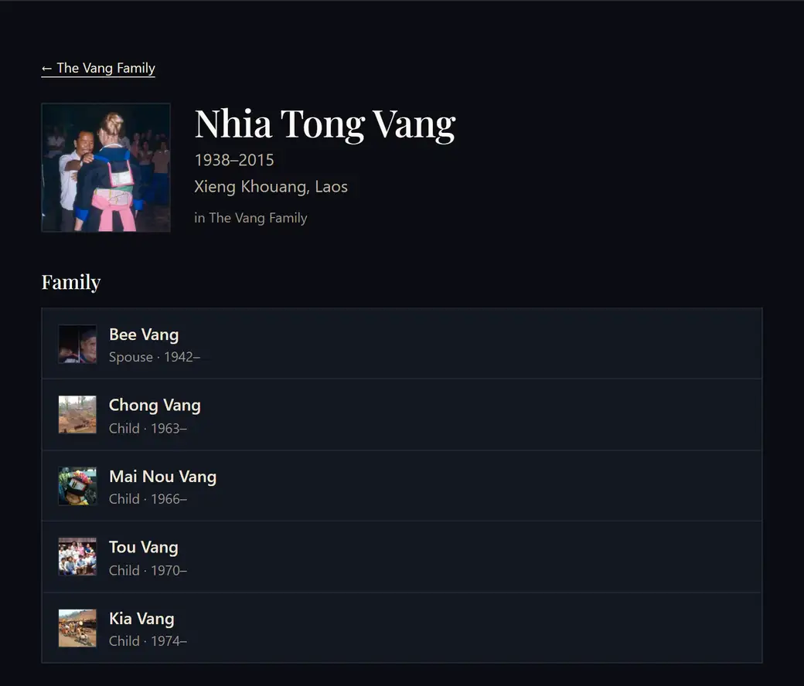Open Kia Vang's village photo thumbnail
Screen dimensions: 804x686
(x=77, y=628)
